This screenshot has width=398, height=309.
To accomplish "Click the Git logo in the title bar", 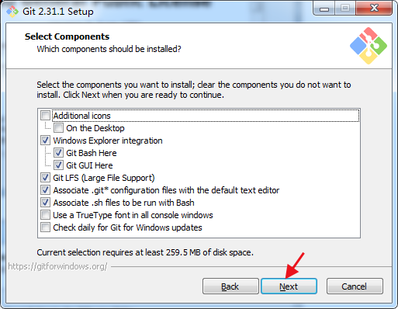I will click(12, 12).
